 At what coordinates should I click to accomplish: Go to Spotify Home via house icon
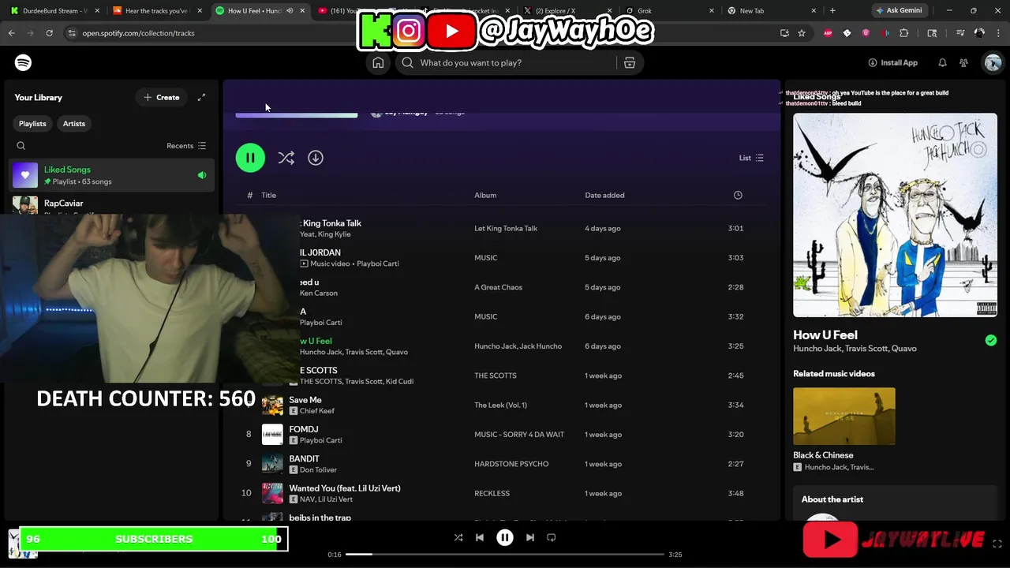pos(378,62)
